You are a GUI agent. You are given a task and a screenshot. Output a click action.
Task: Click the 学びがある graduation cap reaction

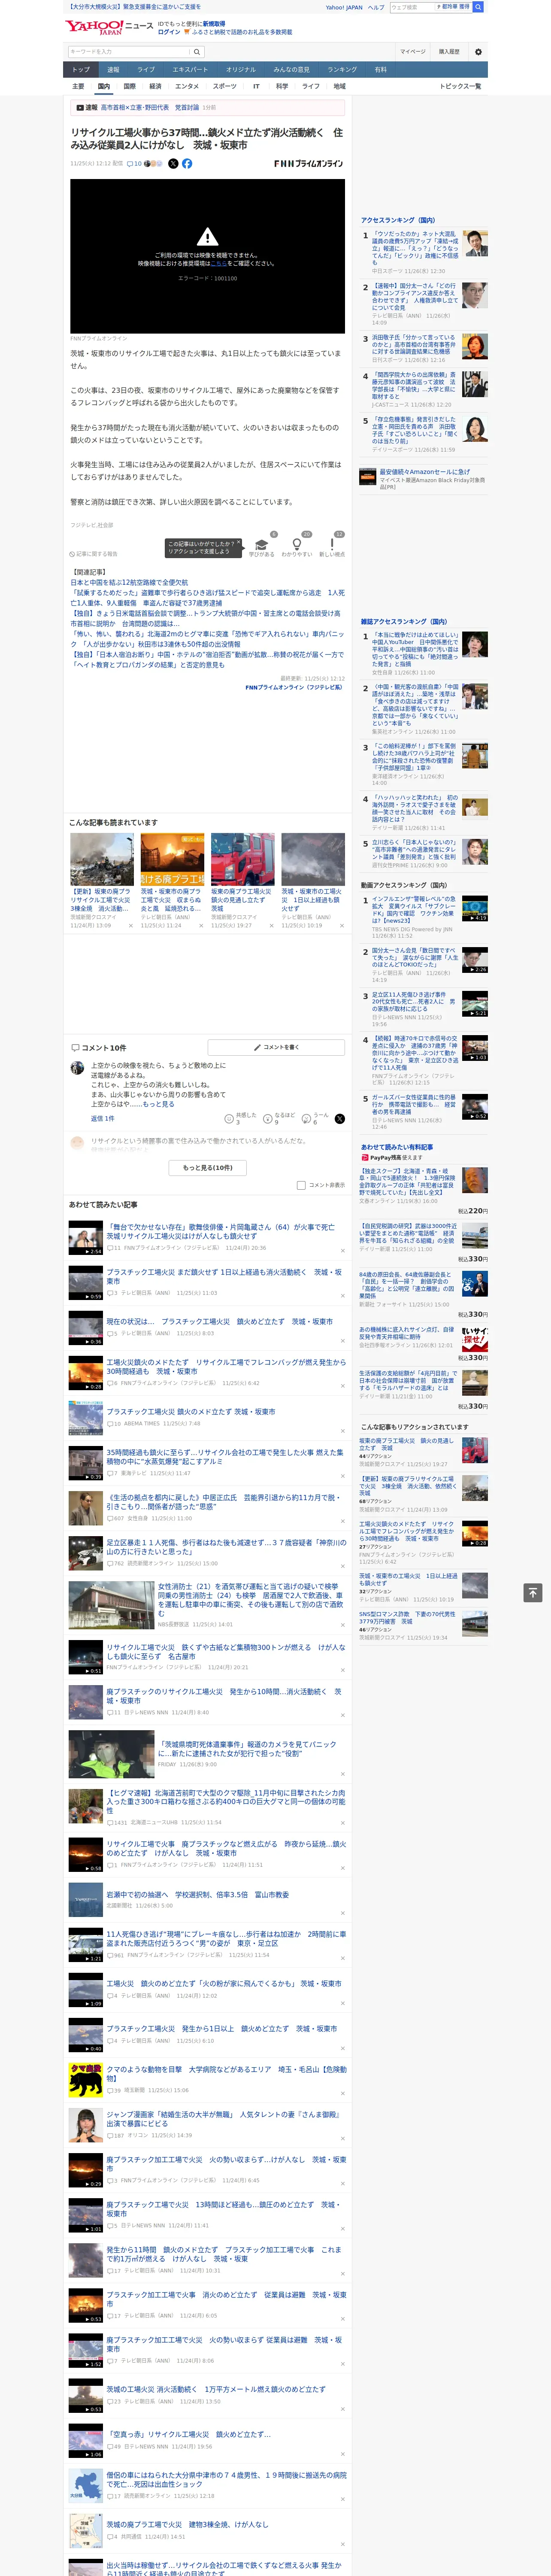click(x=262, y=544)
